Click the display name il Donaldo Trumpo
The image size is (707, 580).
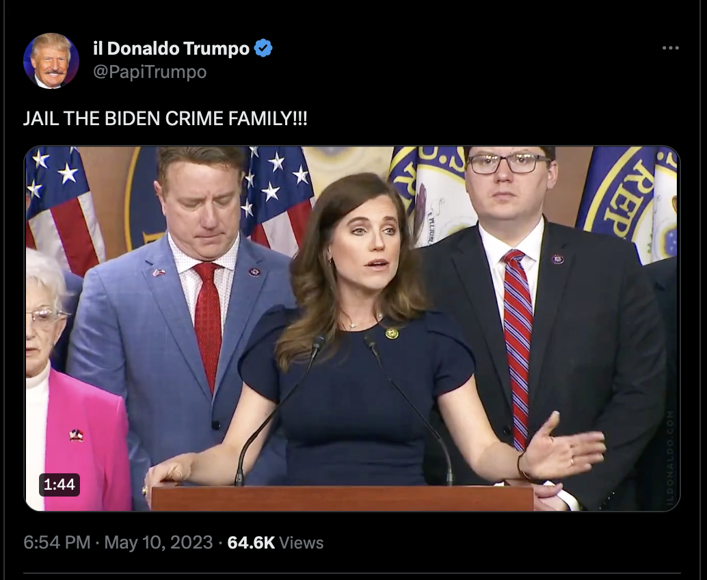point(171,49)
